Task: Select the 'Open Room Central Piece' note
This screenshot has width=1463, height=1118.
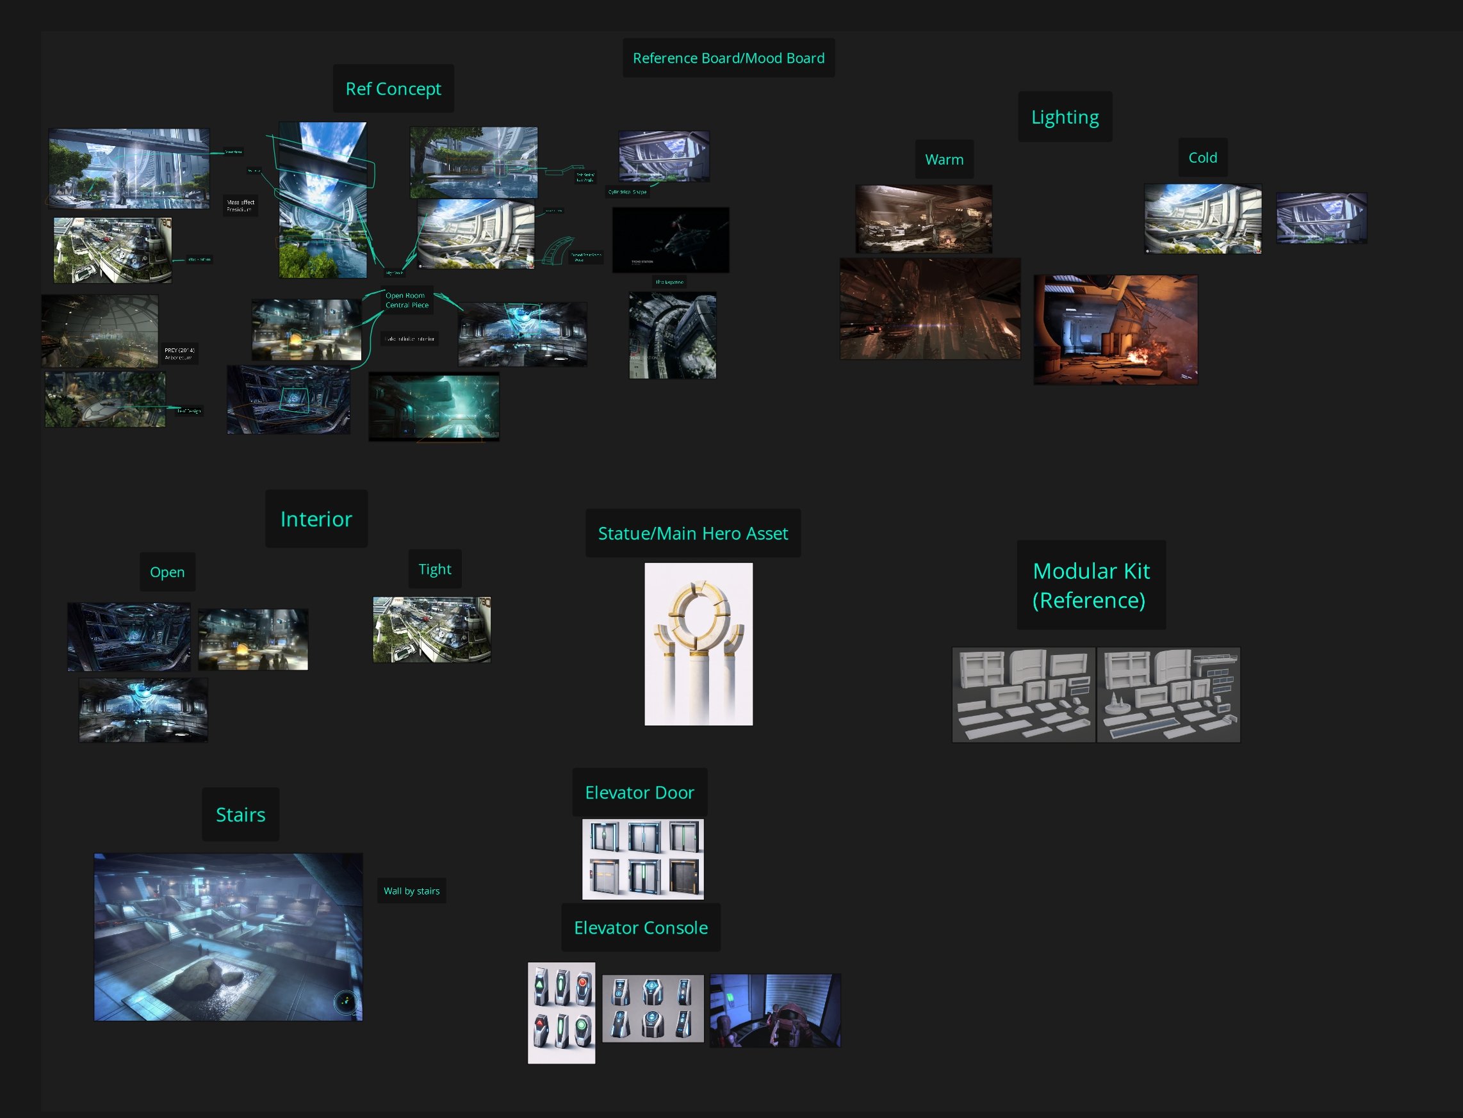Action: (406, 300)
